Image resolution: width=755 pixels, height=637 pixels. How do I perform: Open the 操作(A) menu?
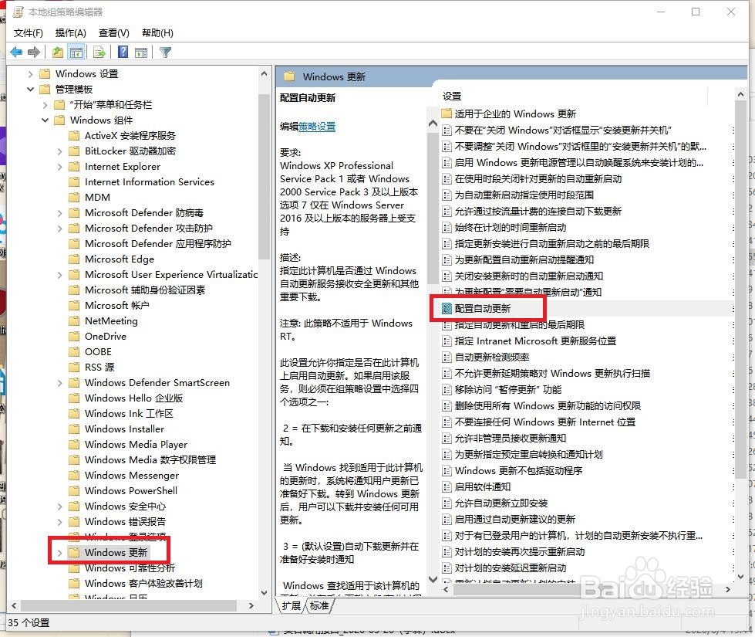coord(70,32)
